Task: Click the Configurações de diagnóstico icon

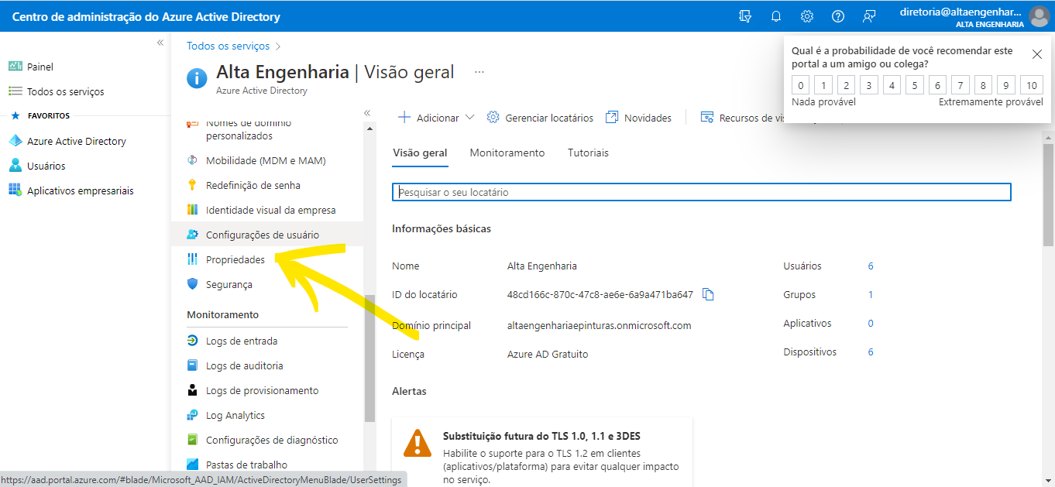Action: click(193, 440)
